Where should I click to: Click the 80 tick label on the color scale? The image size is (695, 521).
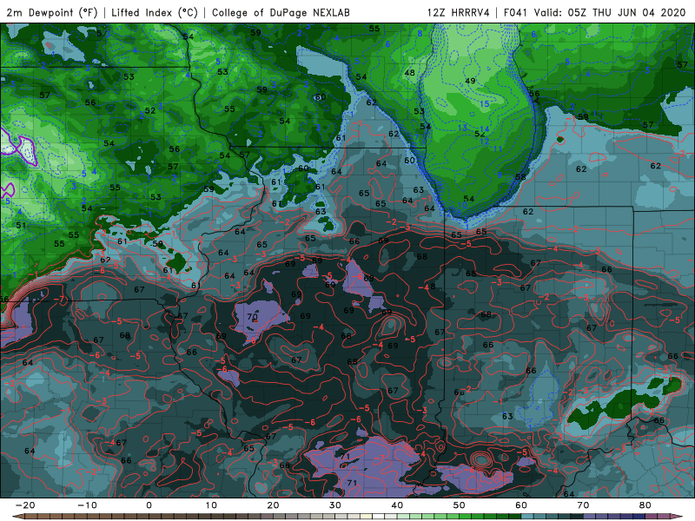[x=645, y=505]
